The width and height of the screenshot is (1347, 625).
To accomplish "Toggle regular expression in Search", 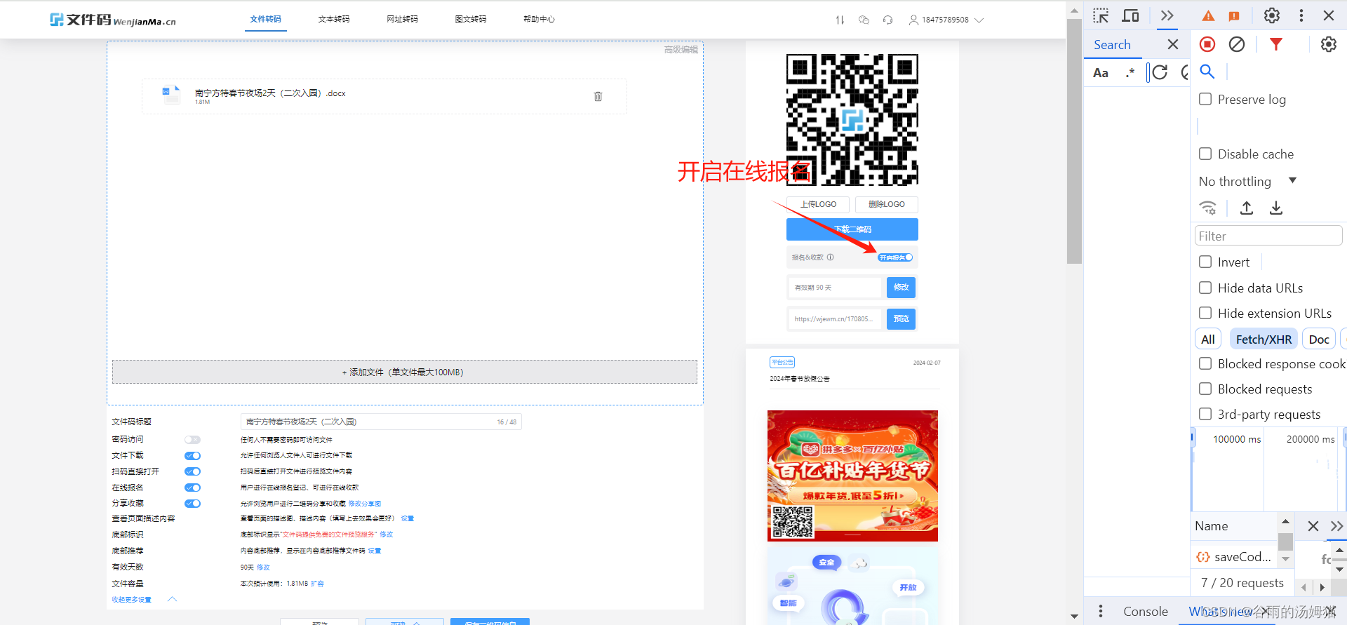I will tap(1130, 73).
